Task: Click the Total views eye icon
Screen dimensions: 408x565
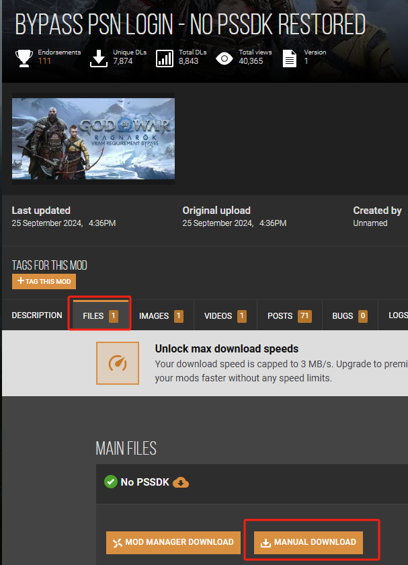Action: pos(225,58)
